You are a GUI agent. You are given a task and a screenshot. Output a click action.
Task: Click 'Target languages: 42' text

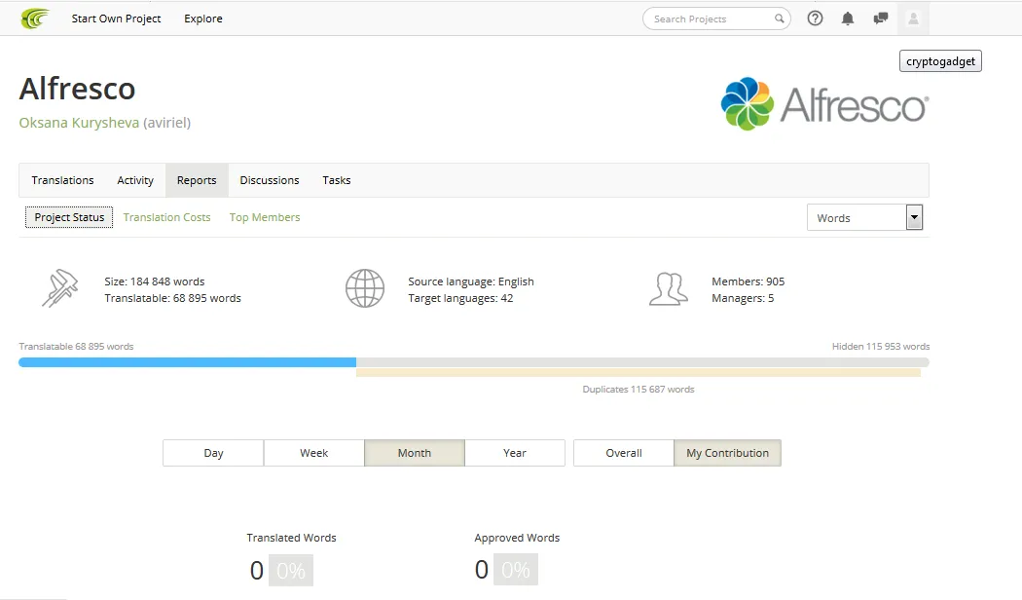pos(460,298)
